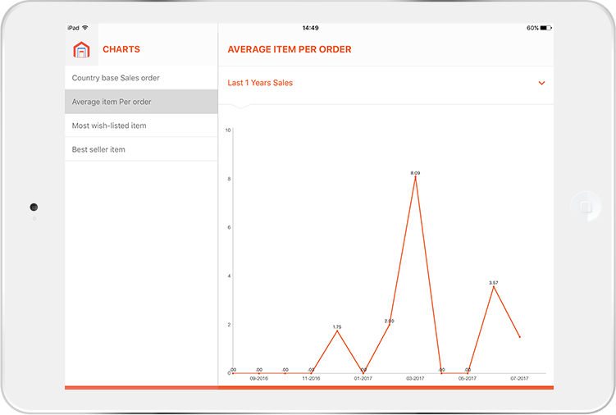Open Most wish-listed item chart
The height and width of the screenshot is (415, 616).
coord(109,125)
